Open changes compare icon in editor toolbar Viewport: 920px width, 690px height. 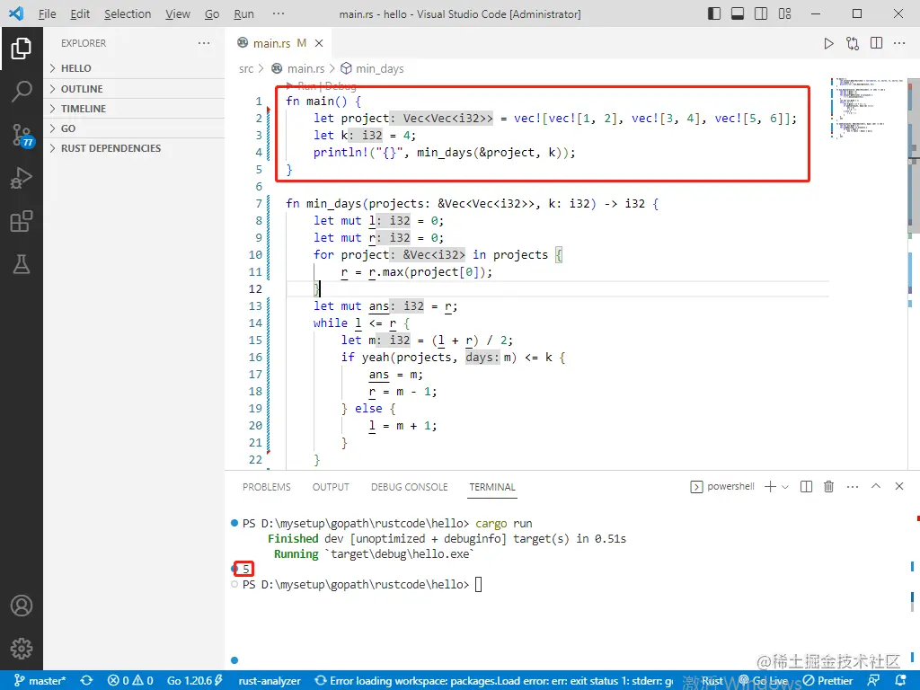pyautogui.click(x=853, y=43)
